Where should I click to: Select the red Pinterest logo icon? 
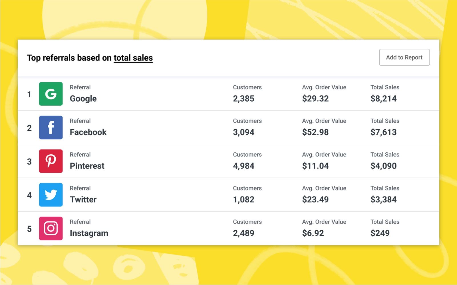pyautogui.click(x=51, y=161)
